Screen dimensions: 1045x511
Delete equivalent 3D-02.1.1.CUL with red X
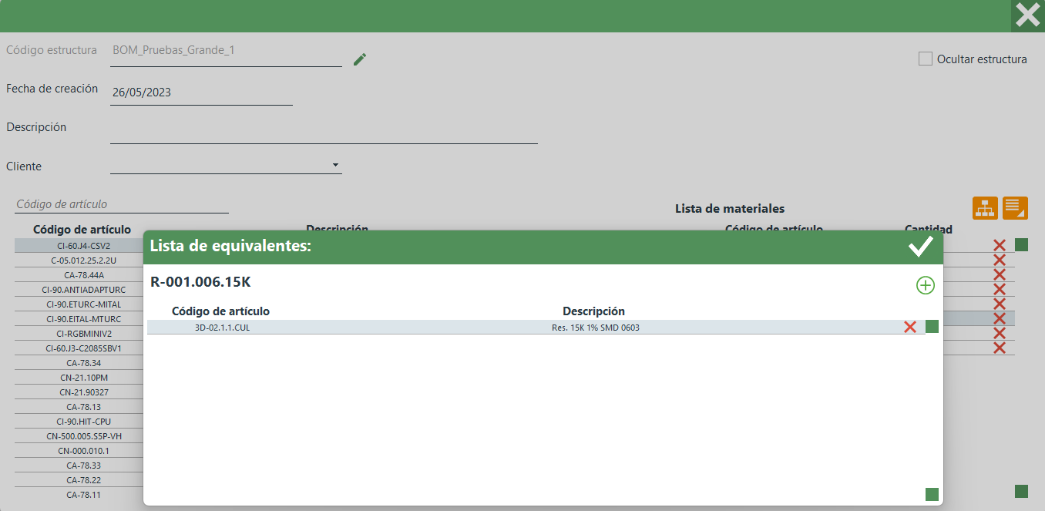click(910, 327)
